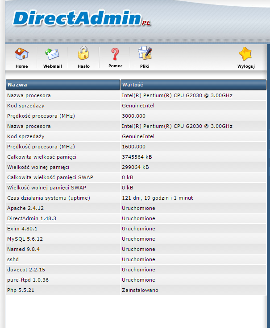Select Uruchomione status in Named row
Viewport: 270px width, 328px height.
point(138,249)
